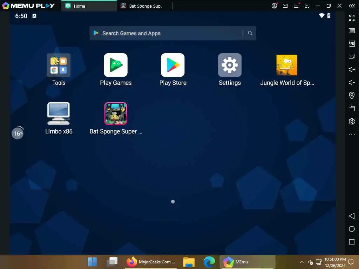Open Microsoft Edge from taskbar

pos(209,262)
